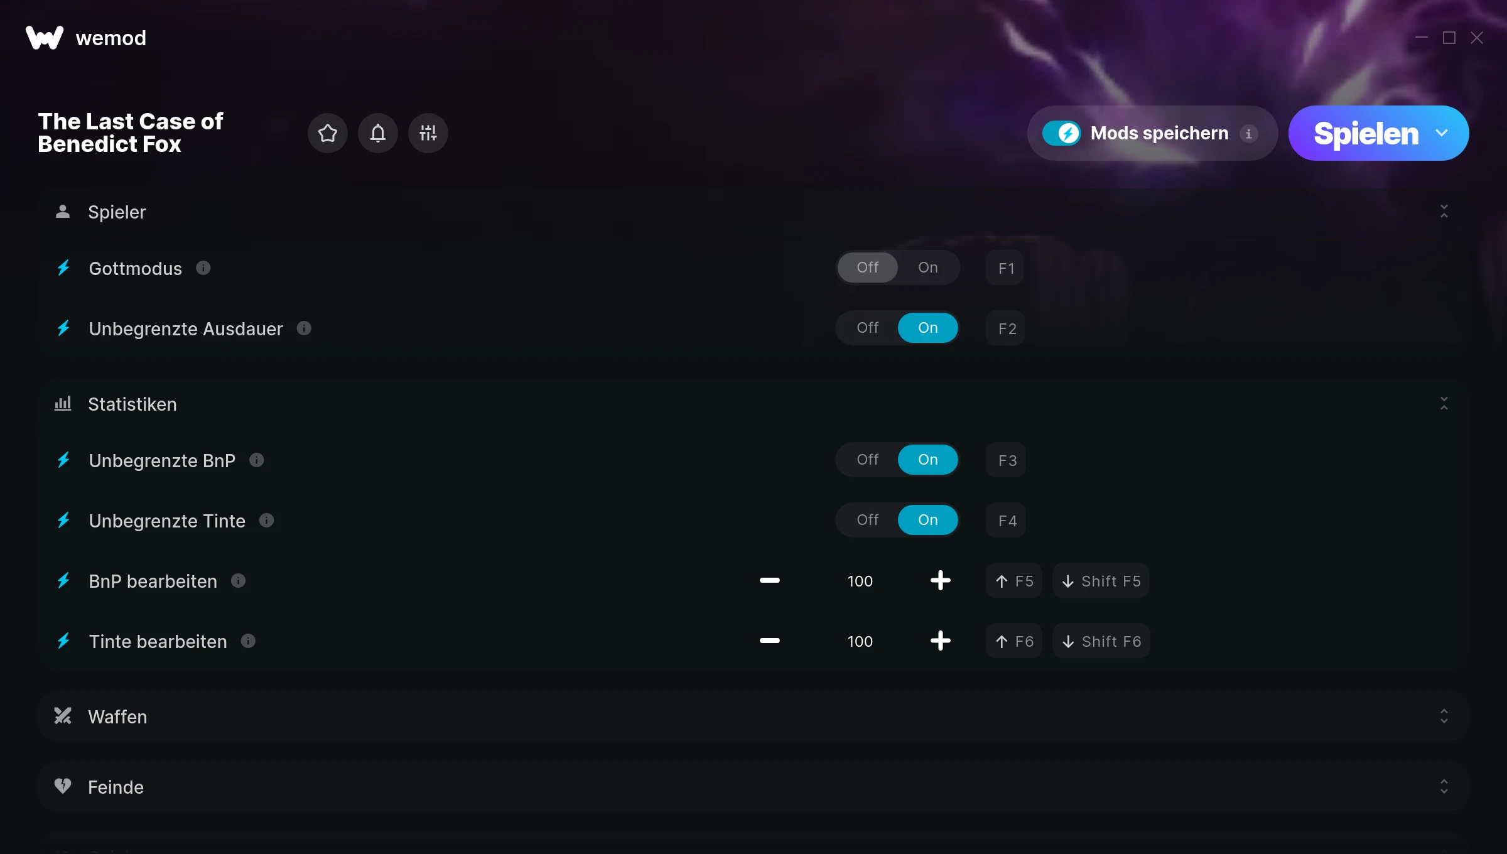1507x854 pixels.
Task: Turn Gottmodus On
Action: 927,268
